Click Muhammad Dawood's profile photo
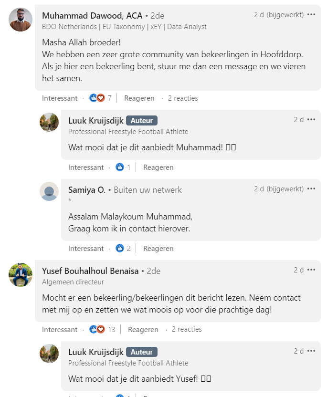This screenshot has width=327, height=397. click(x=21, y=20)
